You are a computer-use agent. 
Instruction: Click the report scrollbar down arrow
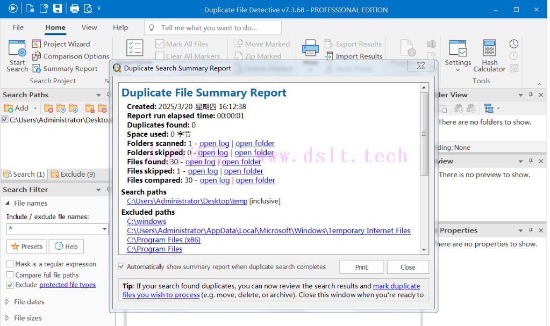tap(424, 250)
